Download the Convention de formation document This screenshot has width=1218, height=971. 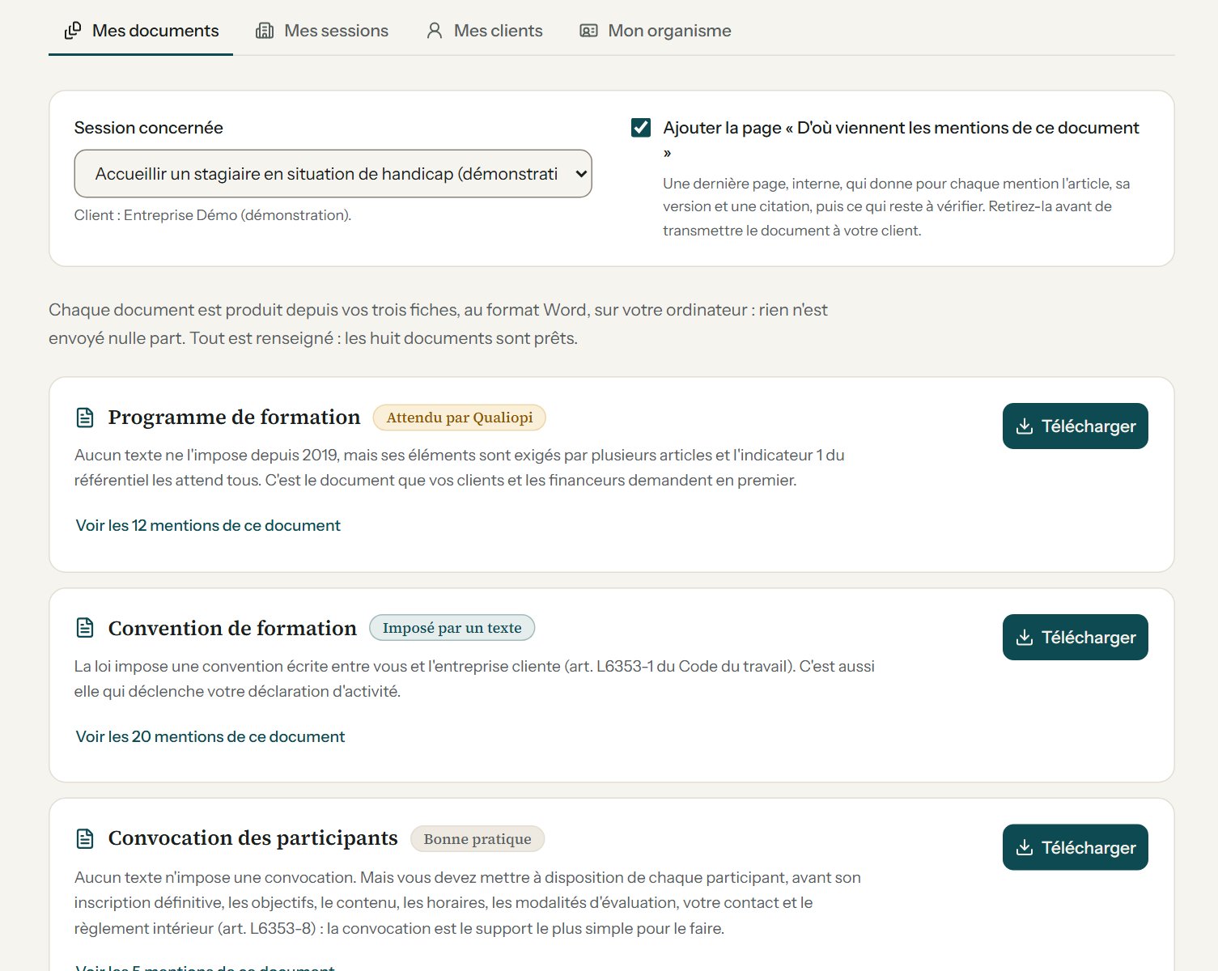1076,638
